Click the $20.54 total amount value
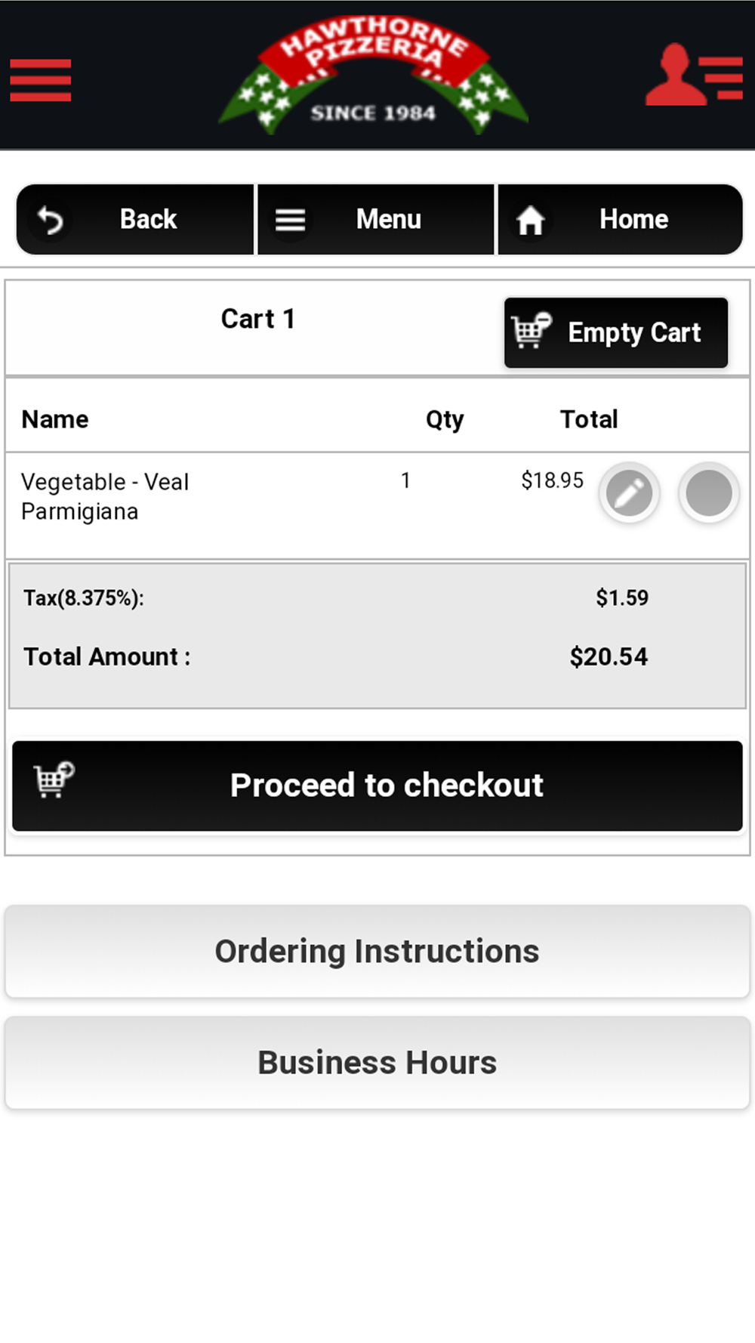The image size is (755, 1343). pyautogui.click(x=609, y=656)
